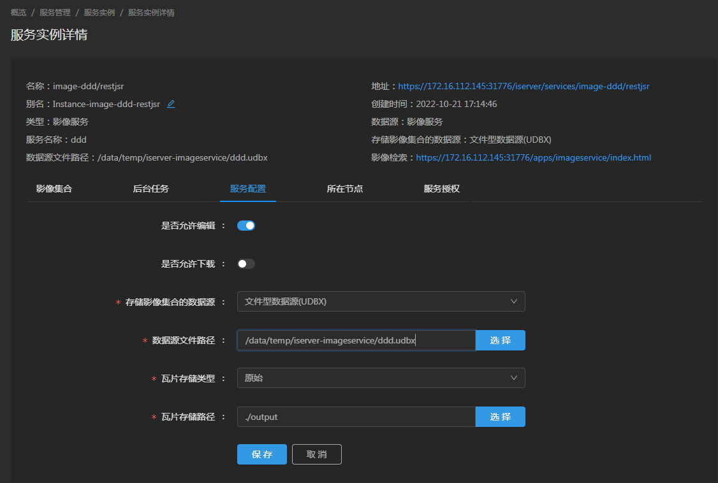Switch to the 后台任务 tab

coord(150,189)
